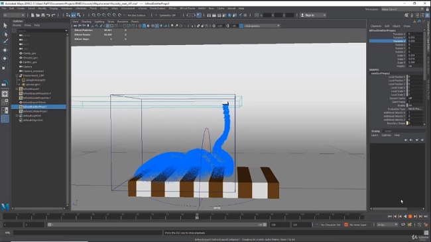Open the Channels menu in Channel Box
This screenshot has height=242, width=431.
376,26
